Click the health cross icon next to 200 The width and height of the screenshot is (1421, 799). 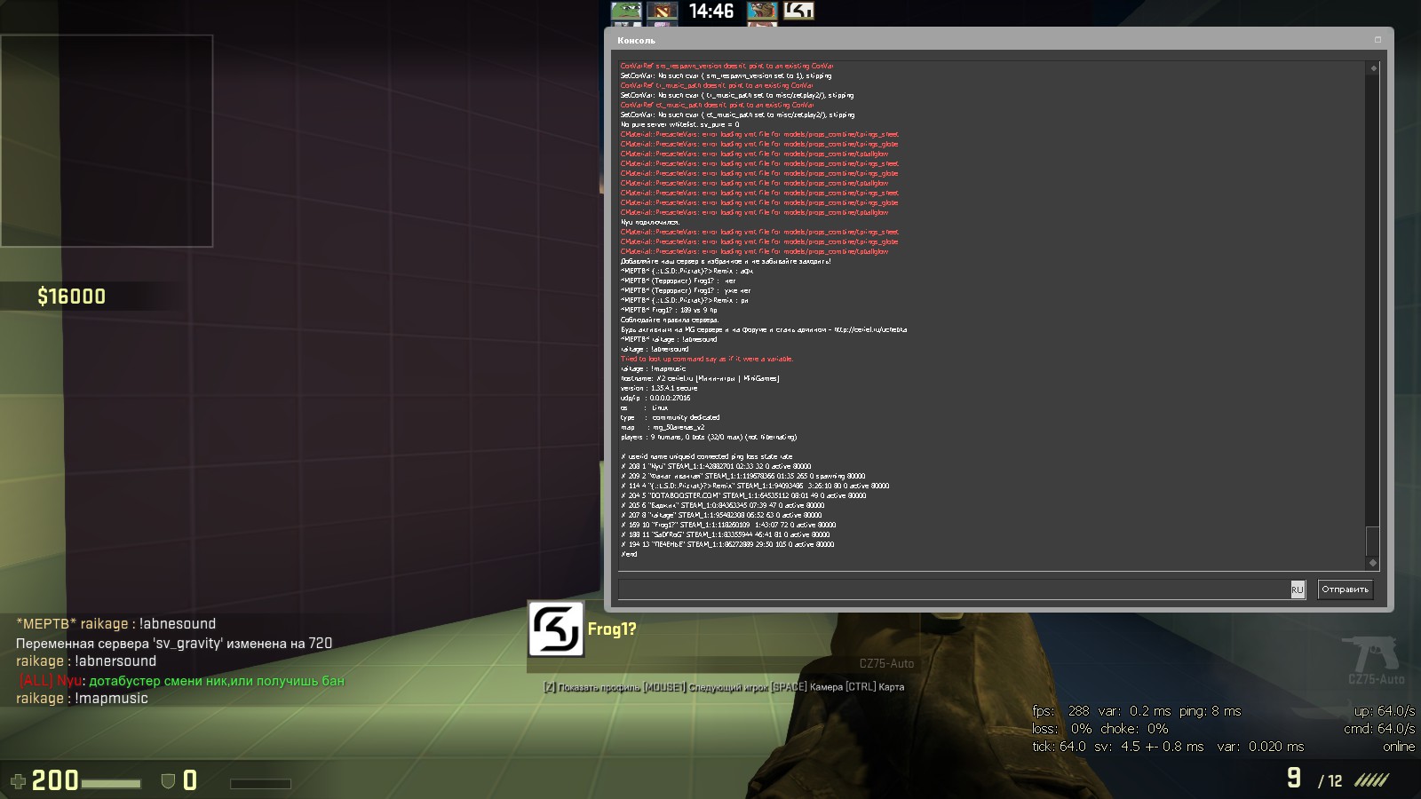click(x=18, y=781)
